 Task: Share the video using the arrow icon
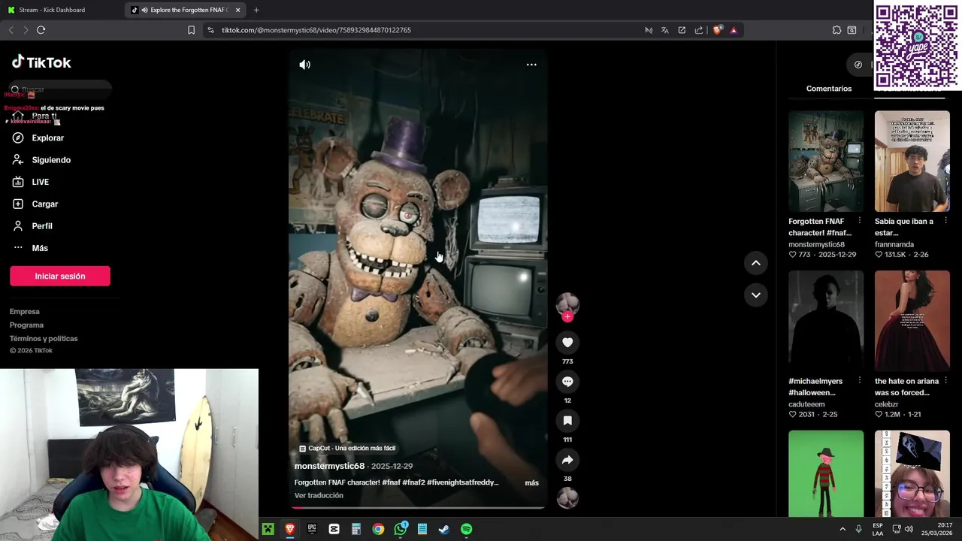[x=567, y=460]
